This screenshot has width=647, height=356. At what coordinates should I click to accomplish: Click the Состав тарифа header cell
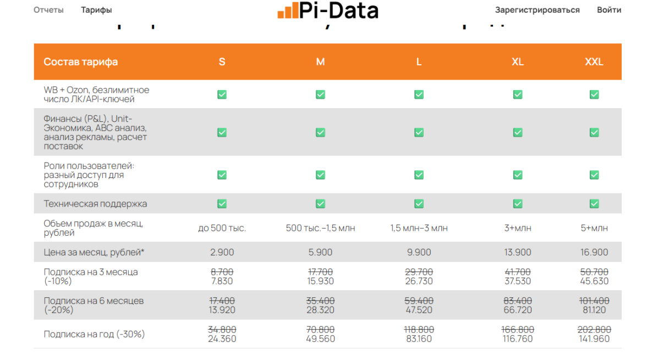tap(81, 62)
